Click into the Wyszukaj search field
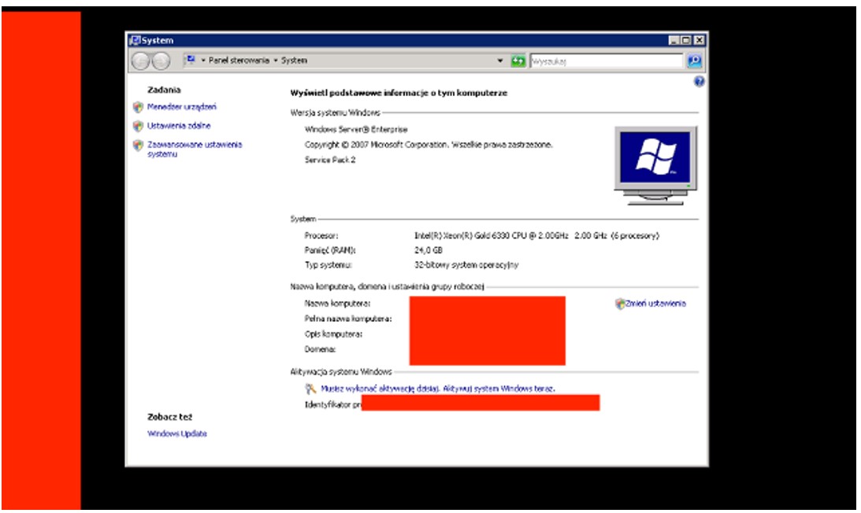 click(x=607, y=61)
